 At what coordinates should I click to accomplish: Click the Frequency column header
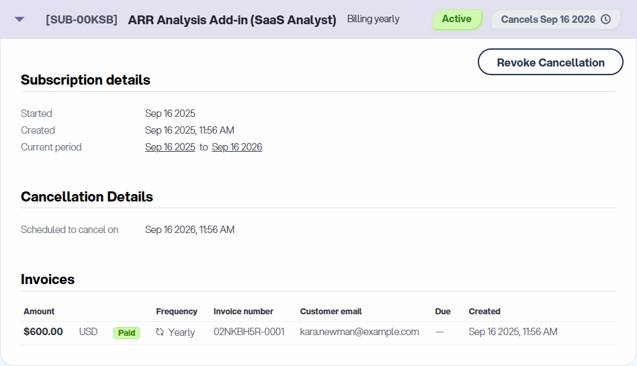pyautogui.click(x=177, y=312)
